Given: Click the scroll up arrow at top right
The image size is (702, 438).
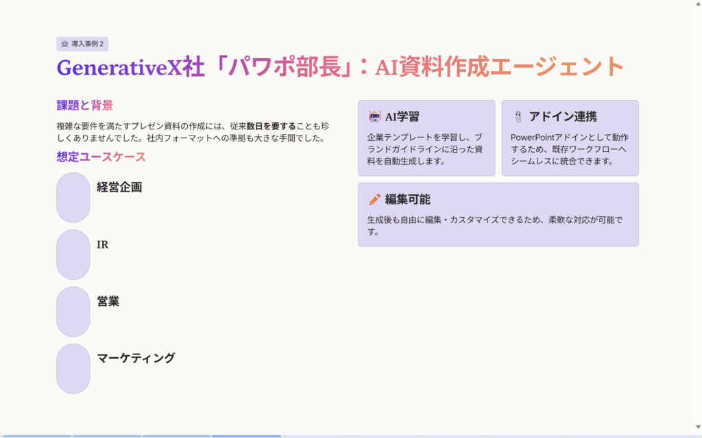Looking at the screenshot, I should point(698,4).
